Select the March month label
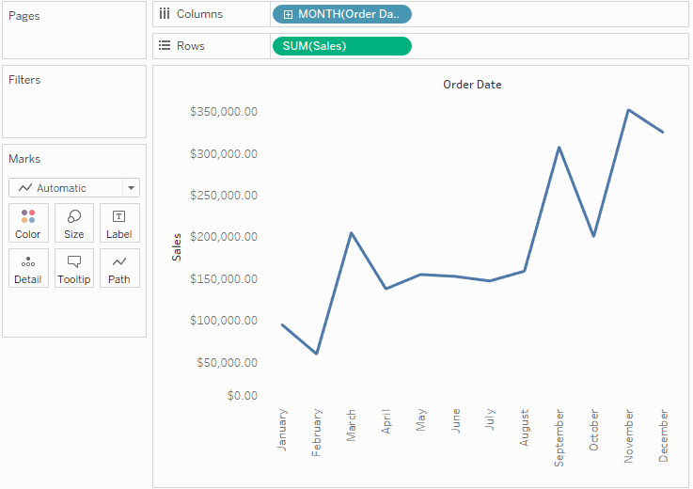This screenshot has width=693, height=489. coord(352,425)
